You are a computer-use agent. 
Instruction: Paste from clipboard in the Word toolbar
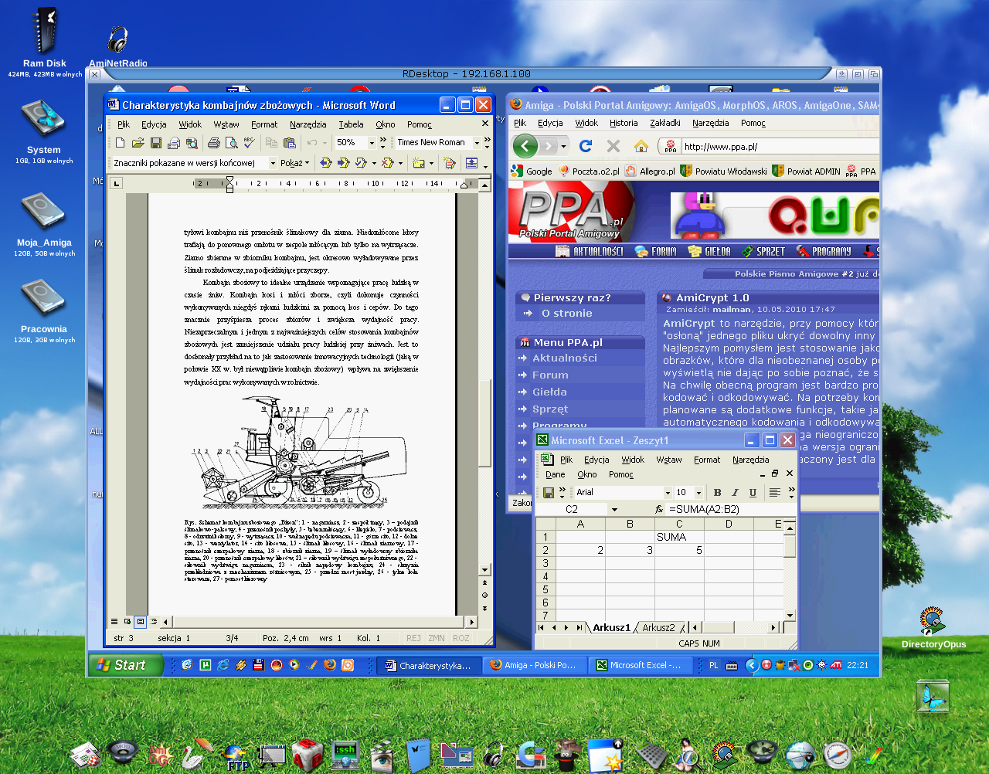289,143
